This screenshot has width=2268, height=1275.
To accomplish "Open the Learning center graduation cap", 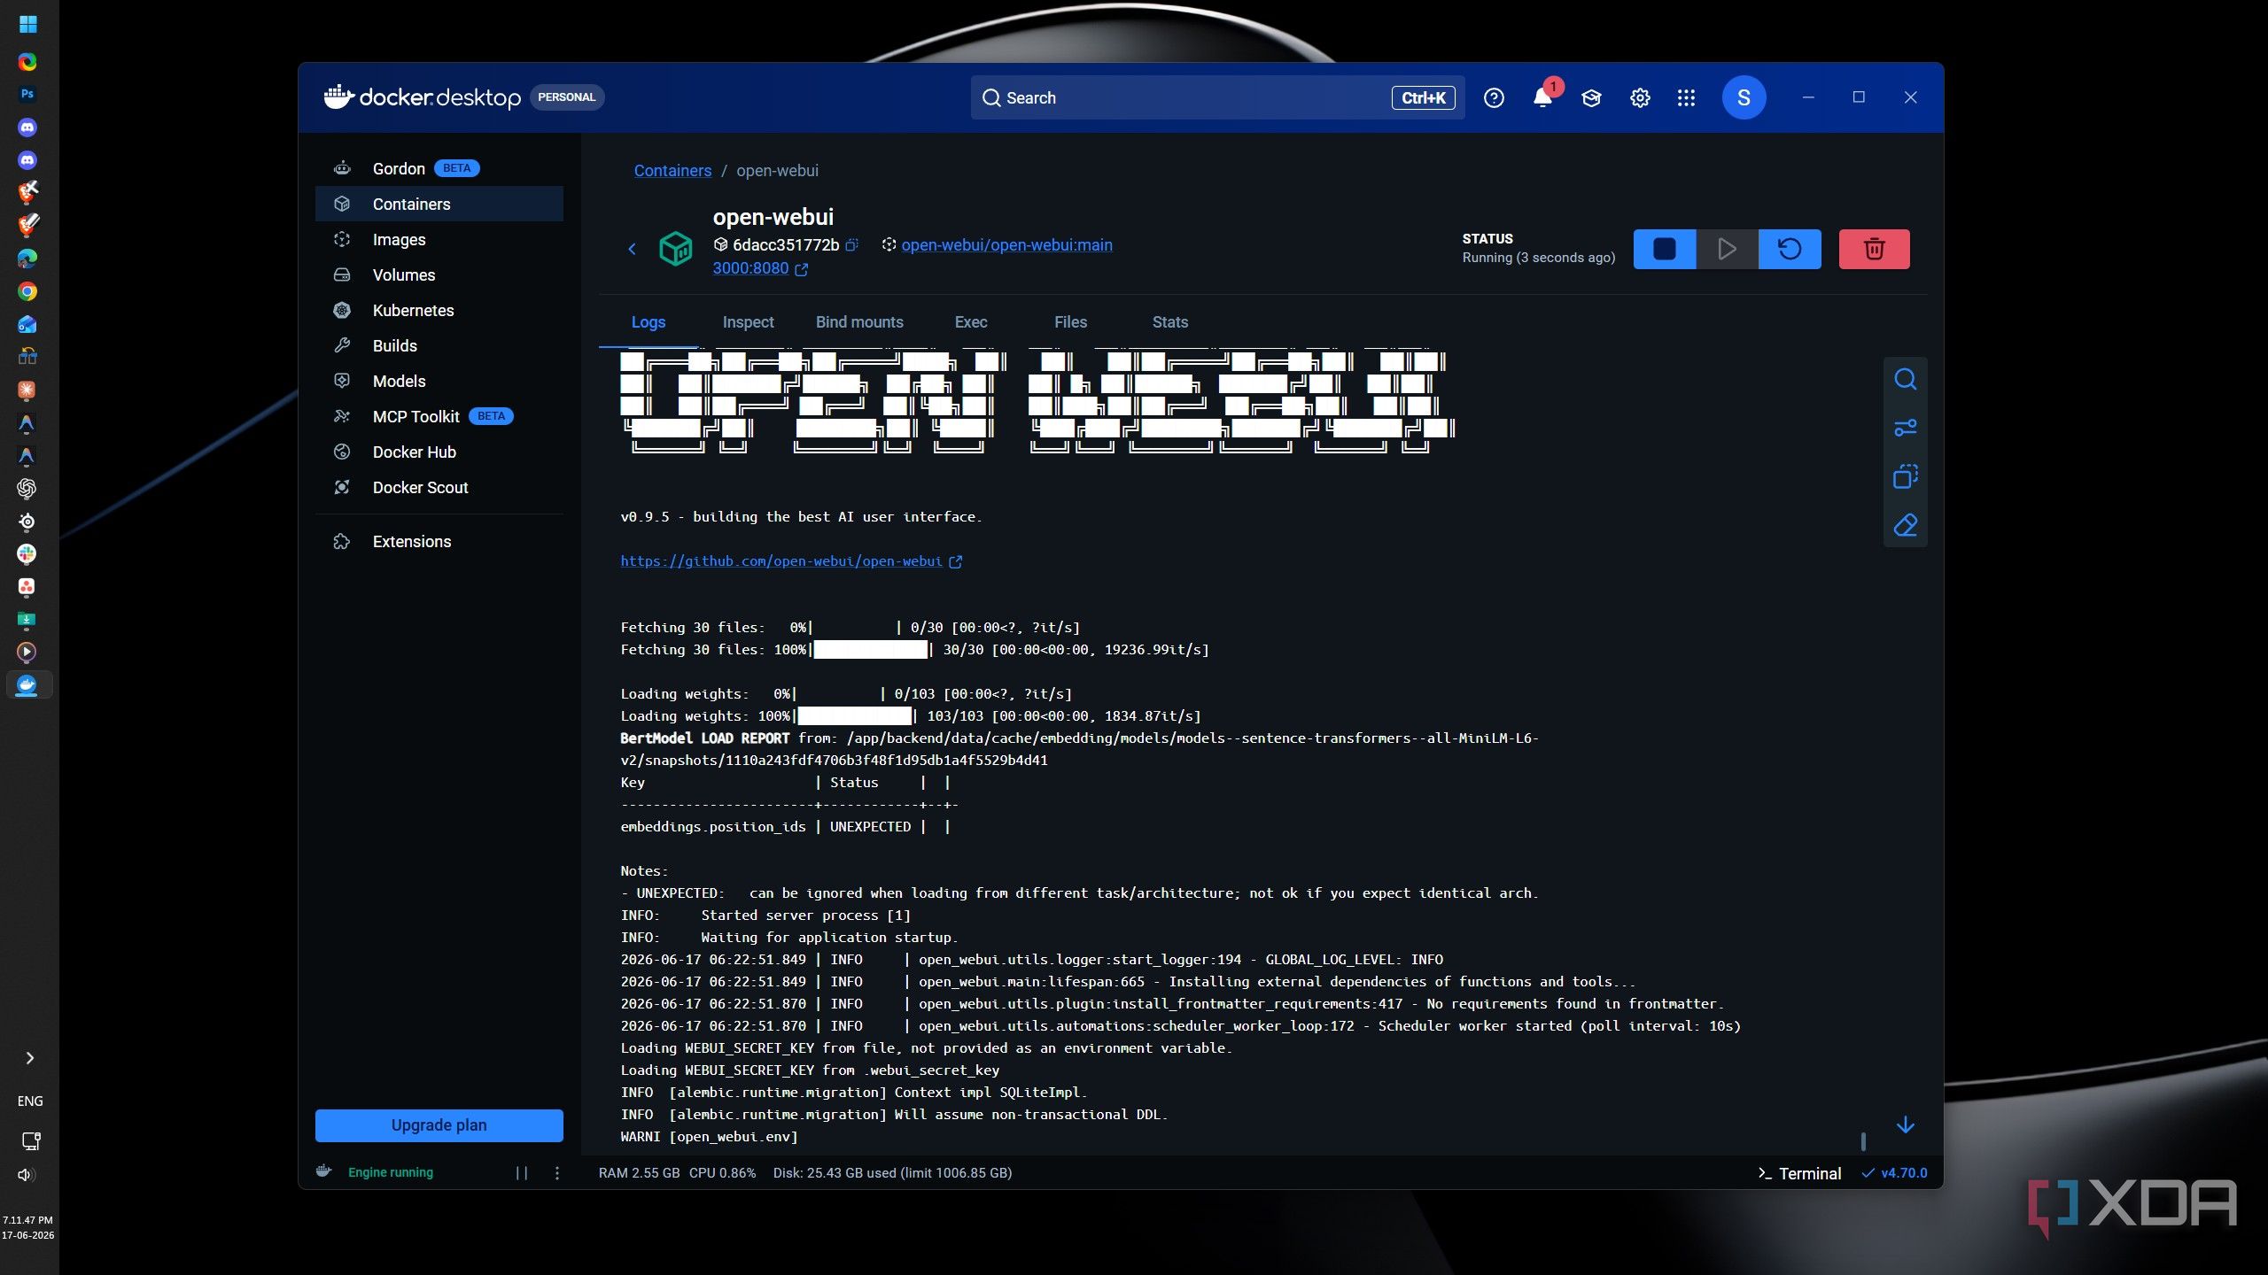I will 1591,98.
